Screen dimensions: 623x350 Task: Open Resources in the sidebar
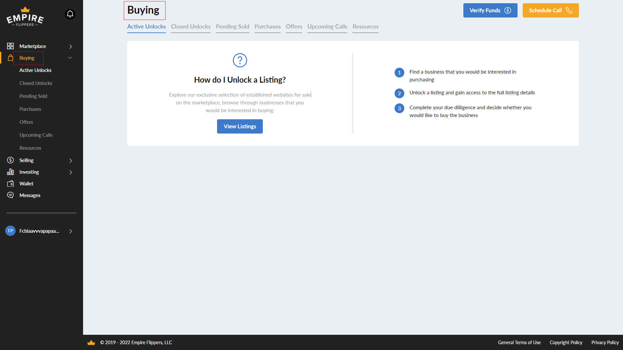pos(30,148)
